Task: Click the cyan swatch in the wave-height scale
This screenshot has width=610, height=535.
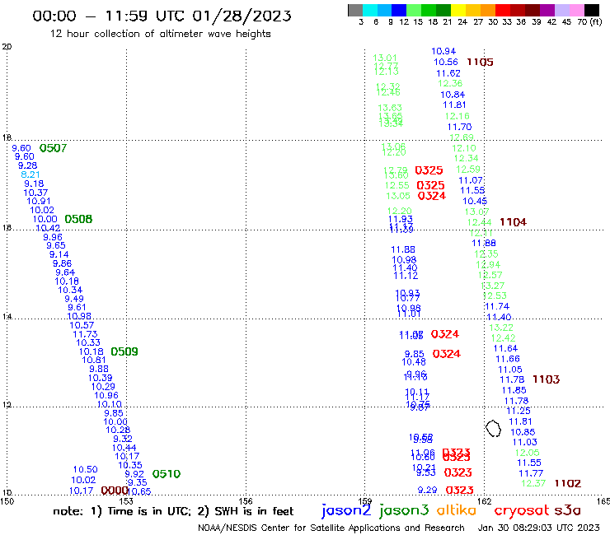Action: (370, 10)
